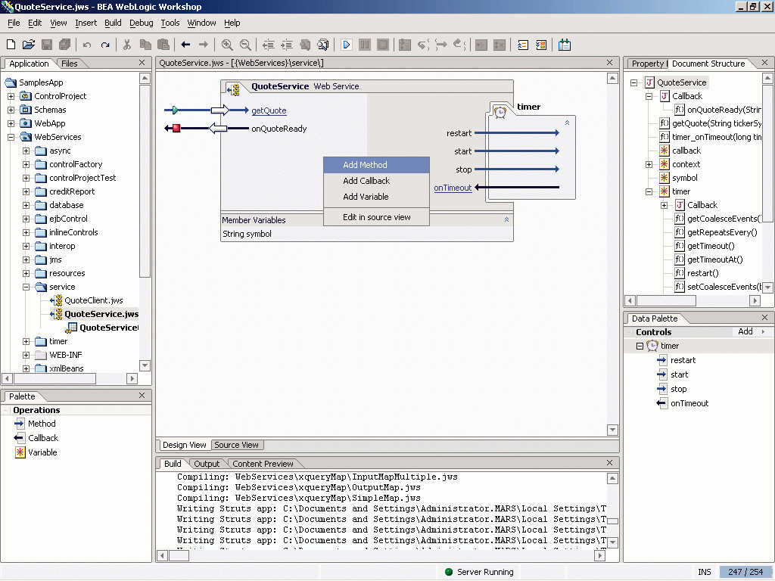Pick the Variable icon in the Palette
This screenshot has width=775, height=581.
coord(20,452)
